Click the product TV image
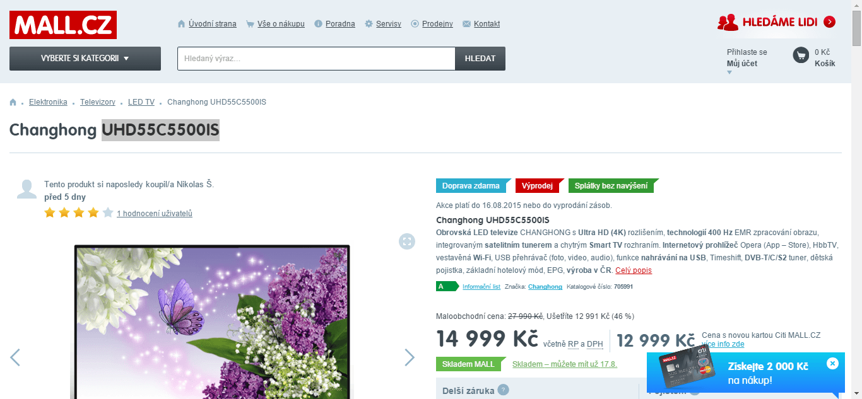 212,321
